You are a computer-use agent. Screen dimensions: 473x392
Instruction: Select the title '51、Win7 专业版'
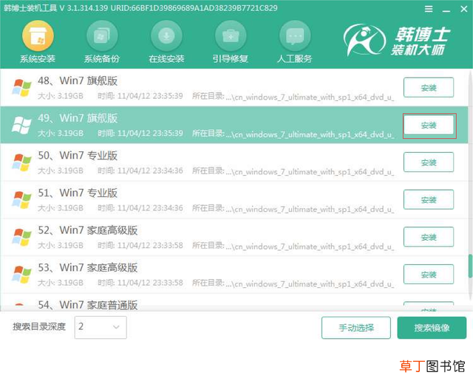(x=78, y=193)
